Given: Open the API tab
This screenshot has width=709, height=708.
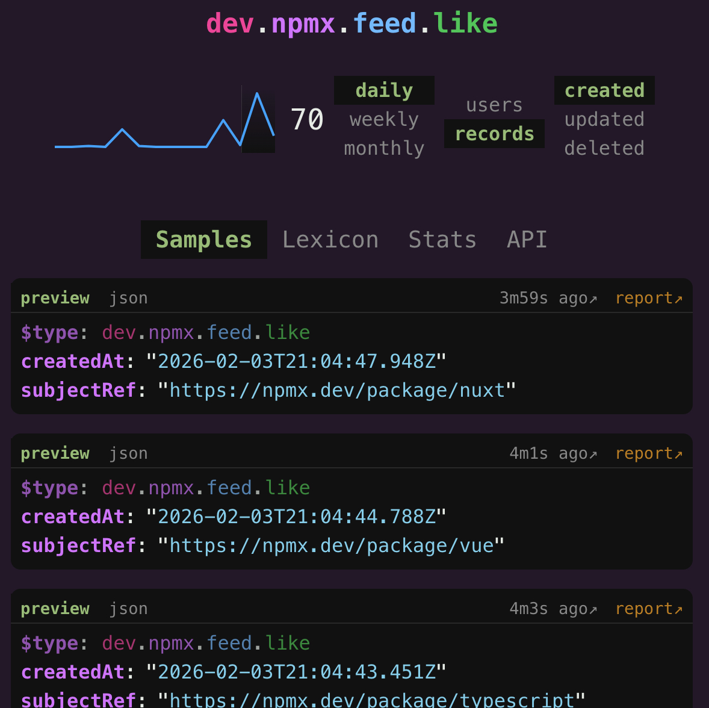Looking at the screenshot, I should [527, 240].
